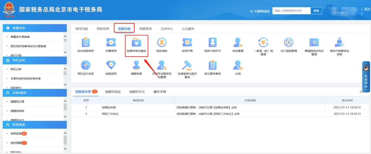Open the 税务代保管资金收取 icon
The width and height of the screenshot is (371, 154).
[339, 43]
